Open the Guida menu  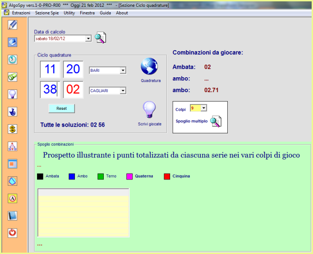click(106, 13)
